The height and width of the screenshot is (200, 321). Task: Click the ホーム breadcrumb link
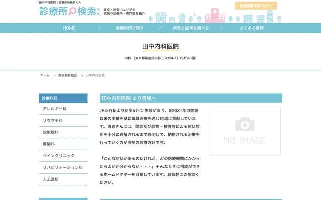coord(45,75)
